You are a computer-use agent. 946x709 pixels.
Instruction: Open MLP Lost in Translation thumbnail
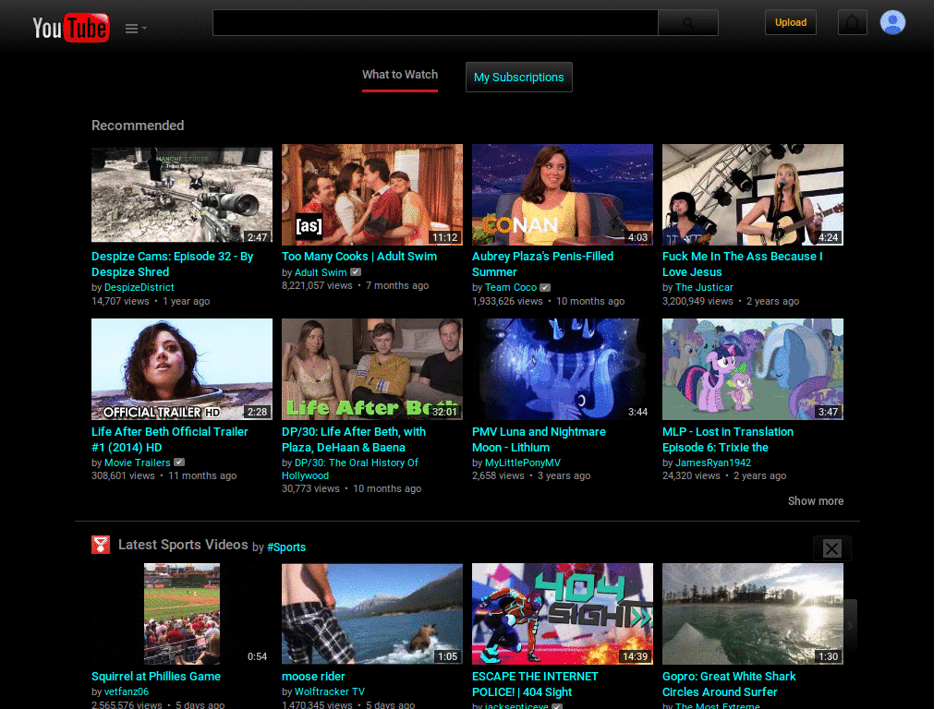753,369
